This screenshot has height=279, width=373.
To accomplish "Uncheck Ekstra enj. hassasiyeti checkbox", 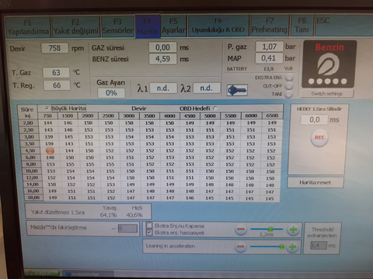I will click(149, 232).
